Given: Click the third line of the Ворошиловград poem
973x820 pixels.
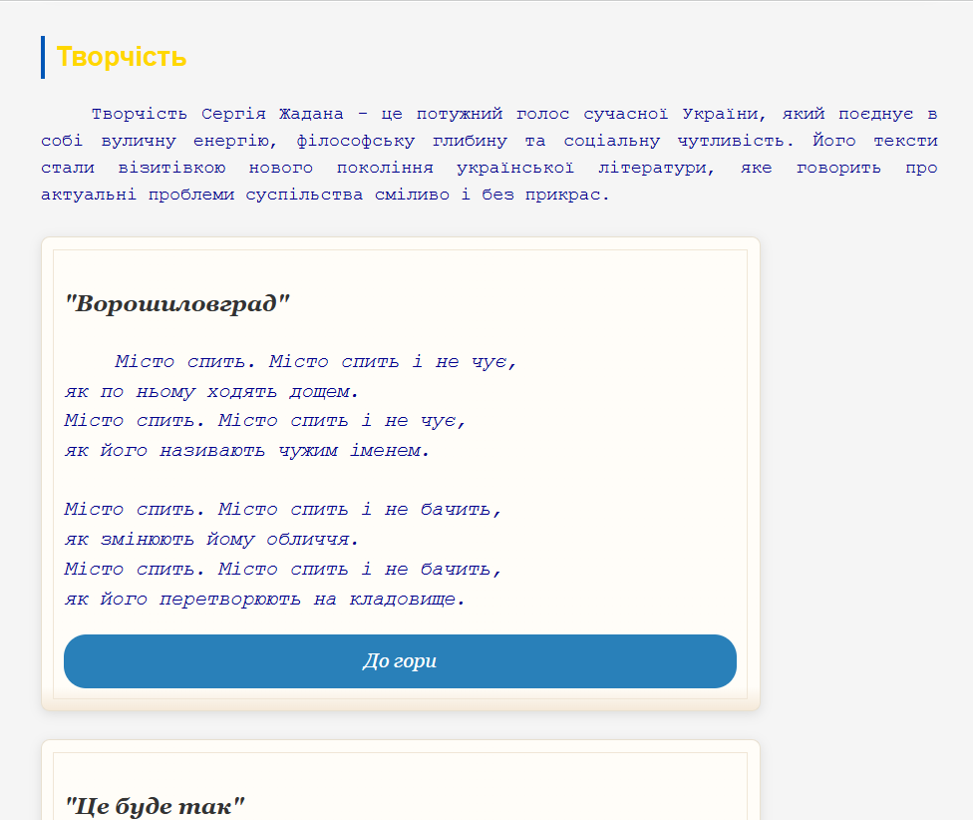Looking at the screenshot, I should (x=265, y=420).
